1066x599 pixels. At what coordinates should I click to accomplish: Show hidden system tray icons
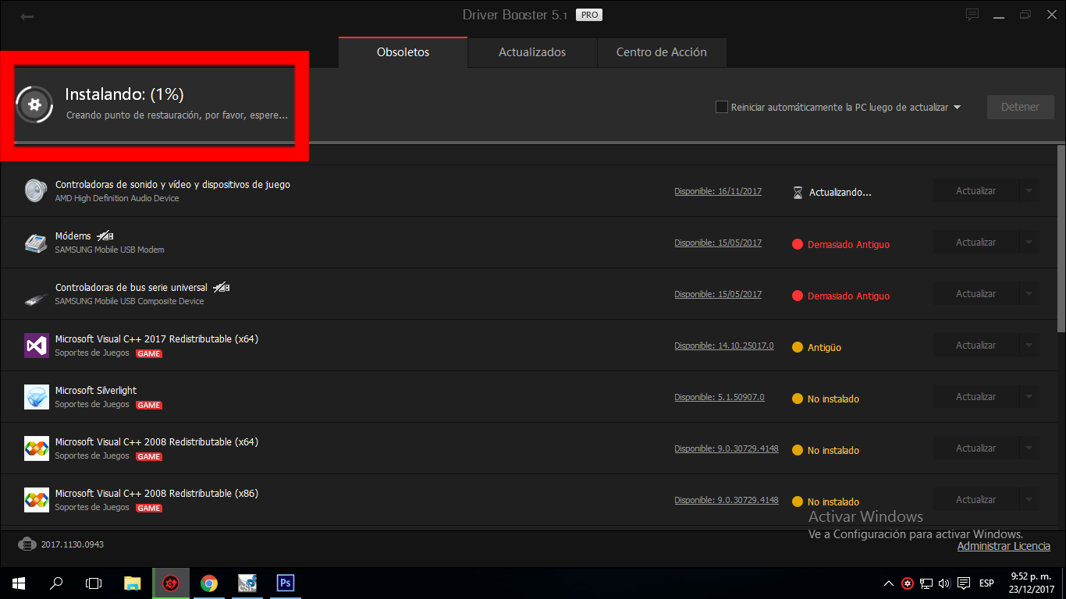coord(888,583)
